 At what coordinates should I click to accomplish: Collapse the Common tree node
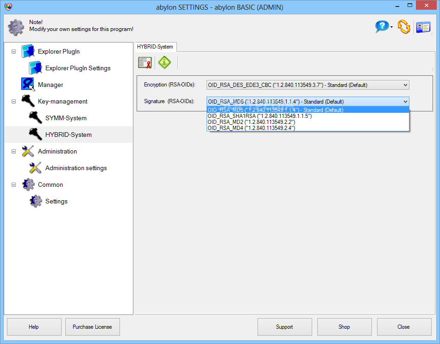click(13, 184)
